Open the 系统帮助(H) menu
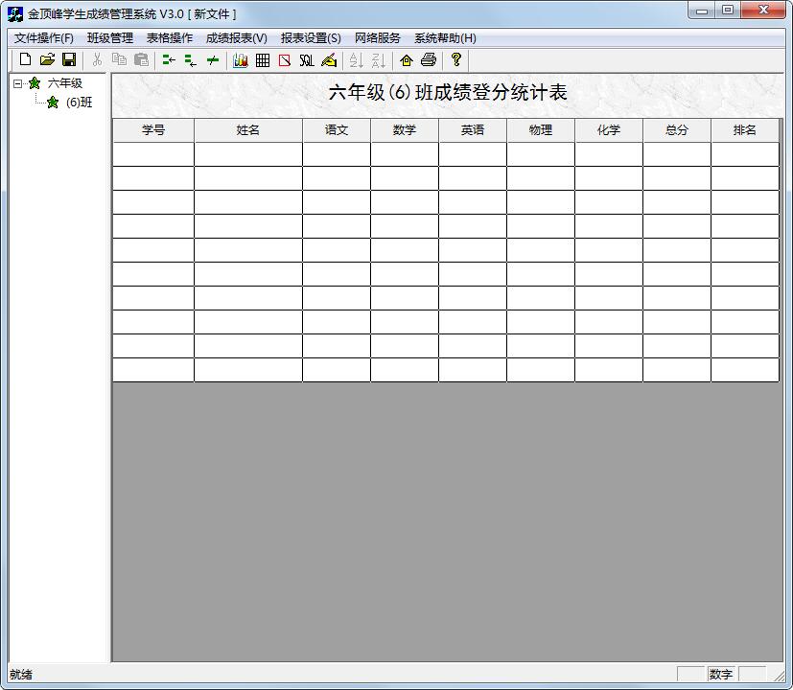Image resolution: width=793 pixels, height=690 pixels. 445,38
